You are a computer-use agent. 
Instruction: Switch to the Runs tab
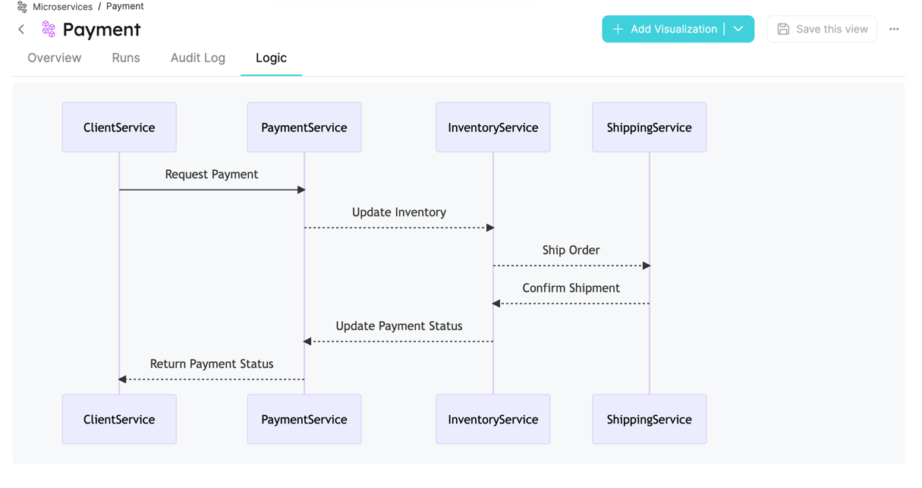[x=126, y=58]
